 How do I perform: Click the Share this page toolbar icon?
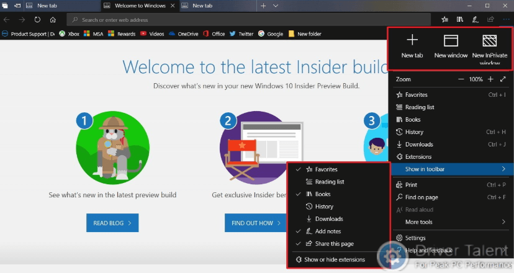coord(491,20)
